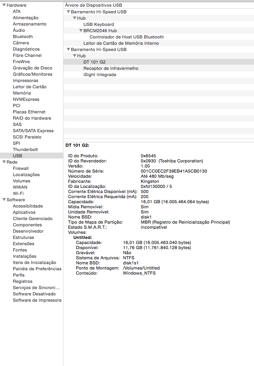Image resolution: width=254 pixels, height=366 pixels.
Task: Click the Árvore de Dispositivos USB header
Action: pos(94,5)
